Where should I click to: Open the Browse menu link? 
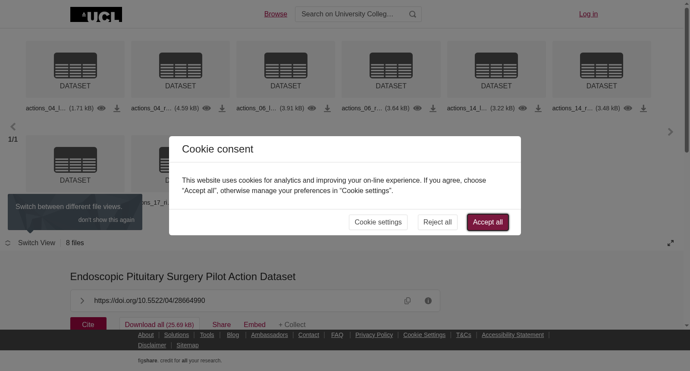pos(276,14)
